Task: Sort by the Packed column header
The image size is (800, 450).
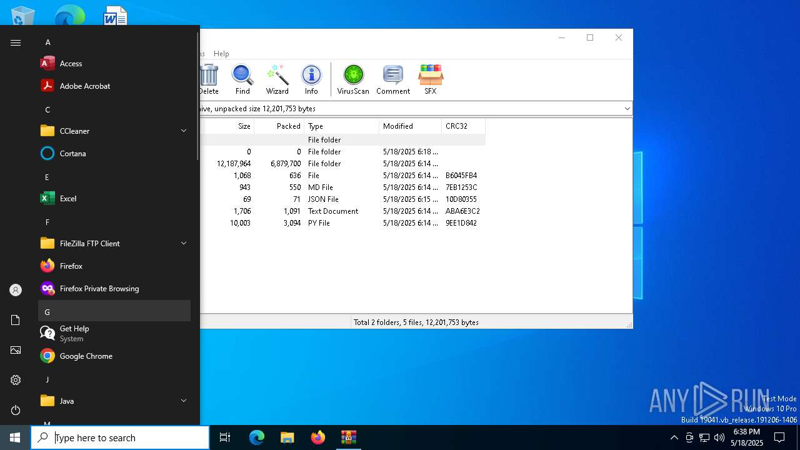Action: (279, 126)
